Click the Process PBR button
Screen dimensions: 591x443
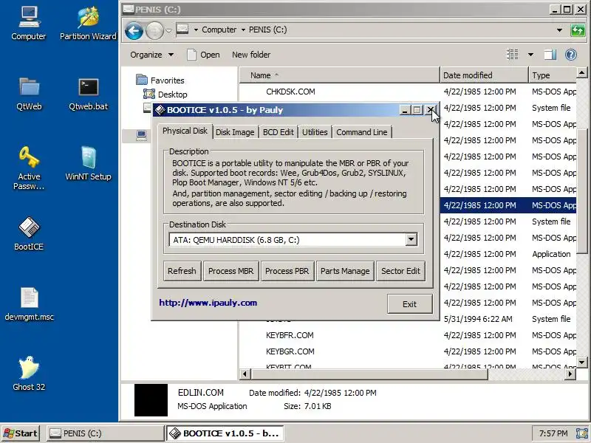(287, 271)
